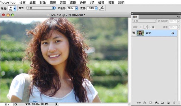The width and height of the screenshot is (181, 106).
Task: Select the 圖層 tab in layers panel
Action: (x=135, y=17)
